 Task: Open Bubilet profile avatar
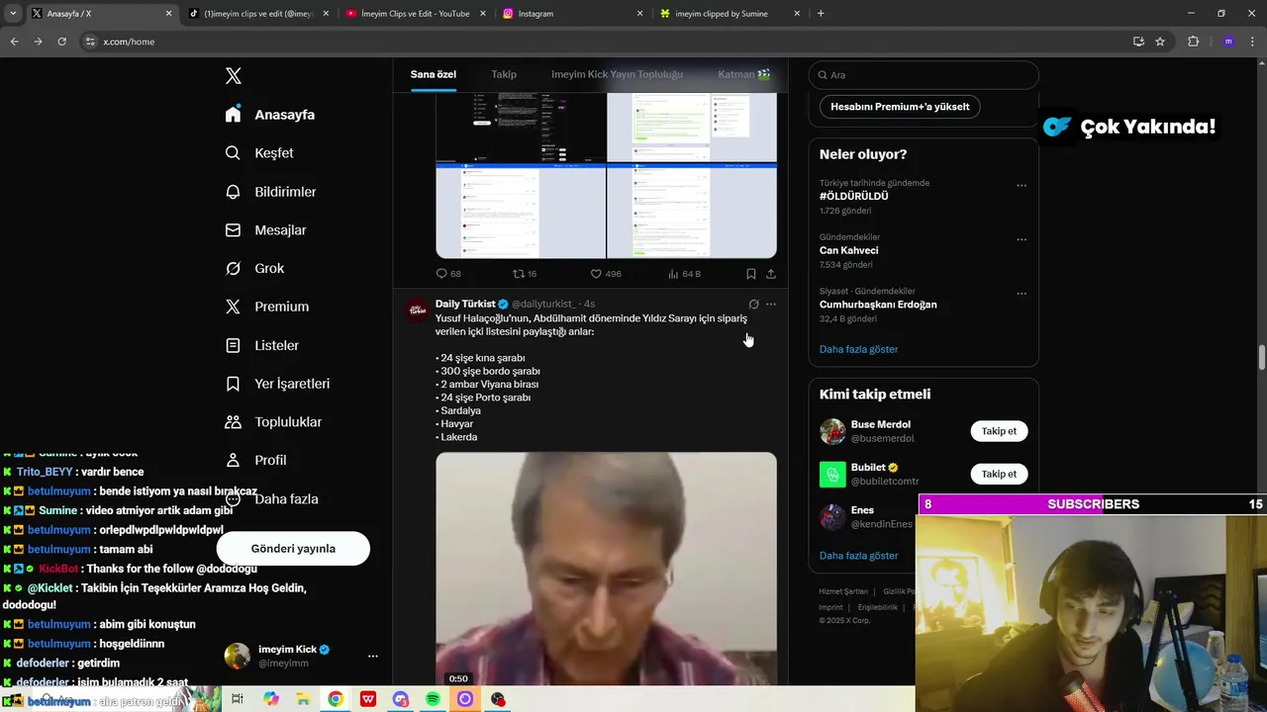832,475
